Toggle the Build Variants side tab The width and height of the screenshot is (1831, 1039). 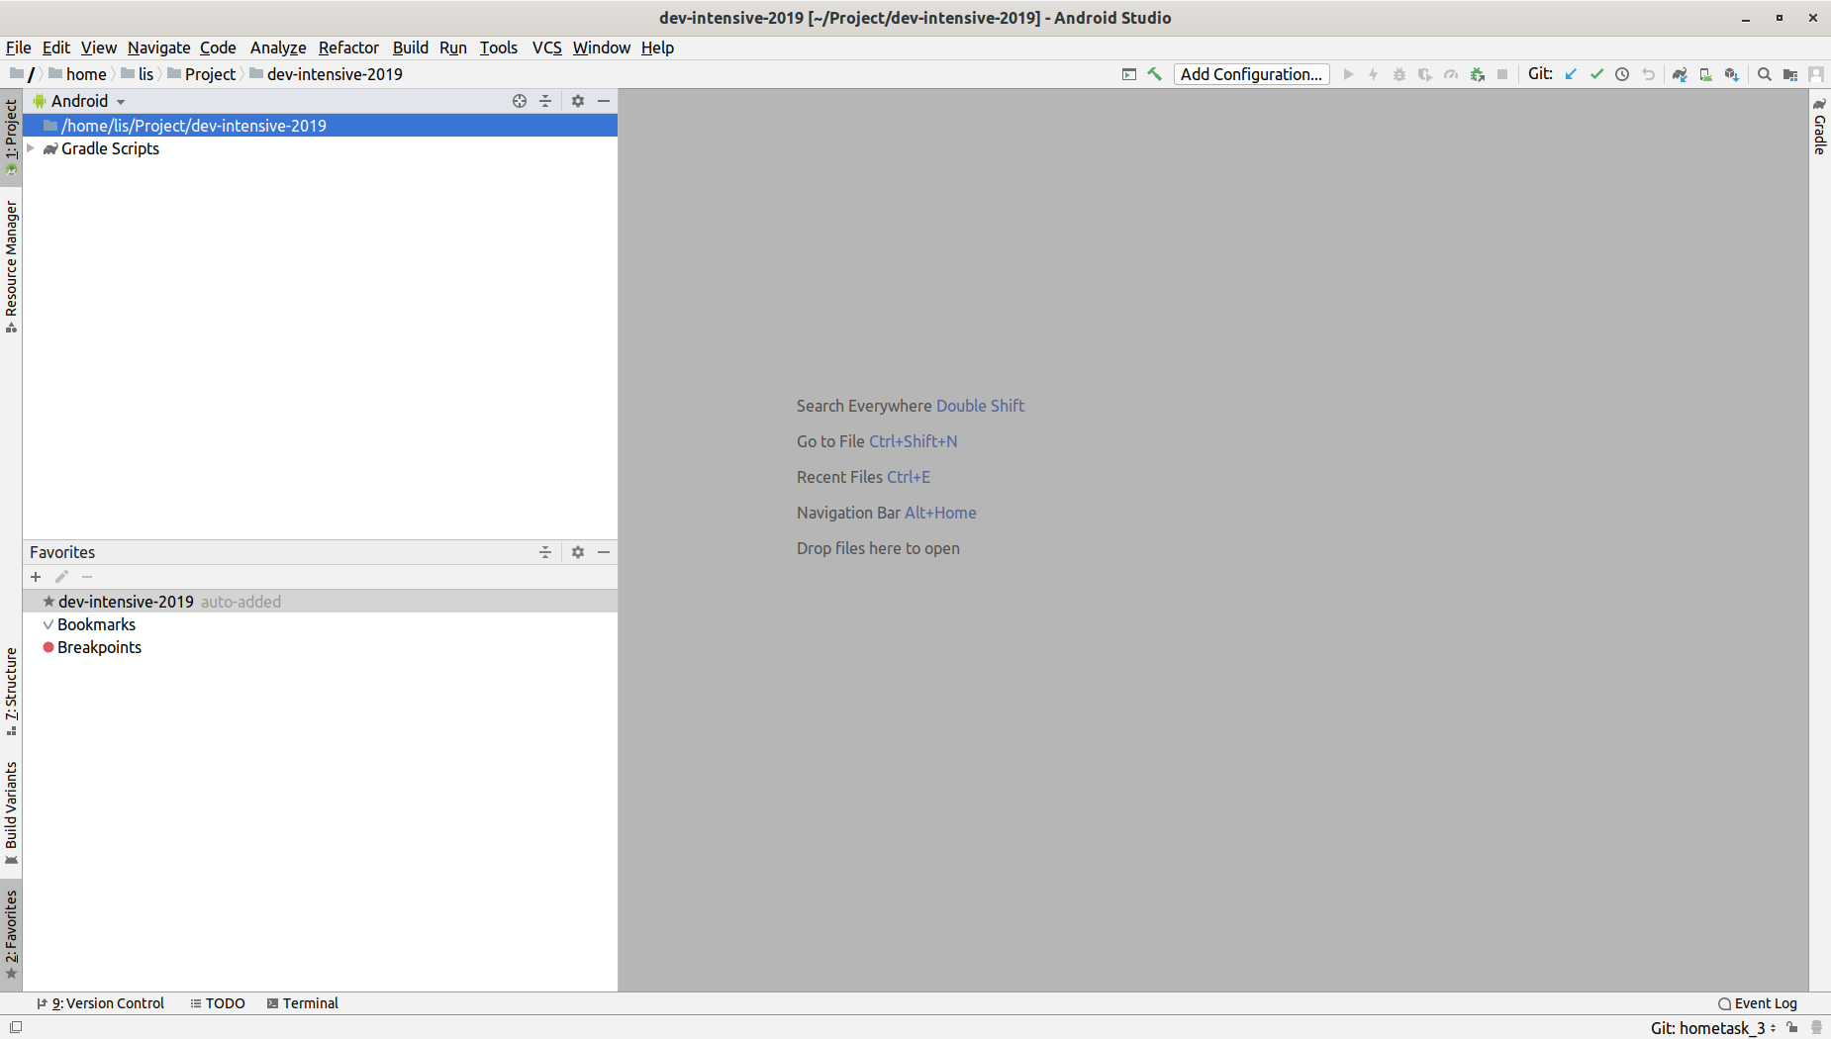(11, 811)
